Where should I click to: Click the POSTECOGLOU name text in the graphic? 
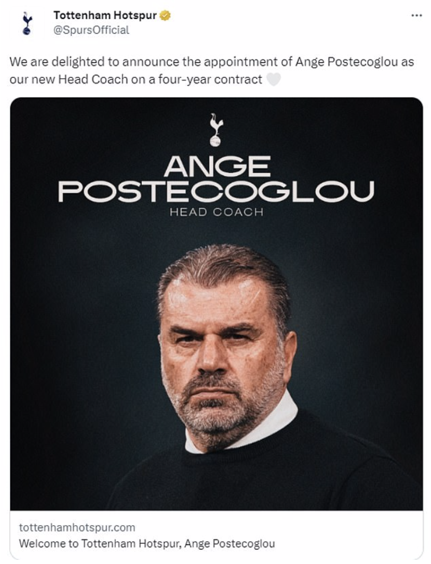(x=216, y=191)
